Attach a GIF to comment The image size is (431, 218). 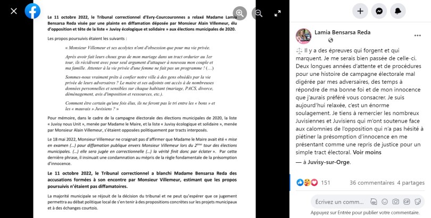click(407, 202)
